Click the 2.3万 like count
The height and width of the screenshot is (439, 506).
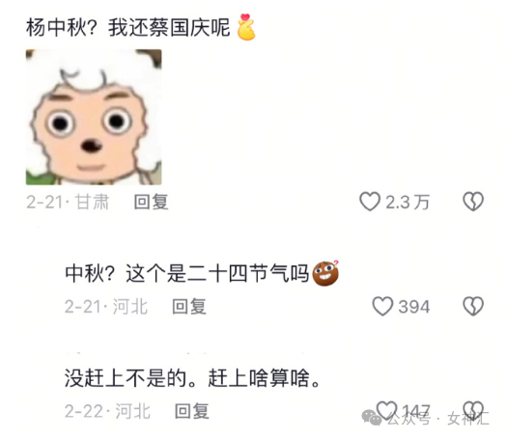(408, 203)
